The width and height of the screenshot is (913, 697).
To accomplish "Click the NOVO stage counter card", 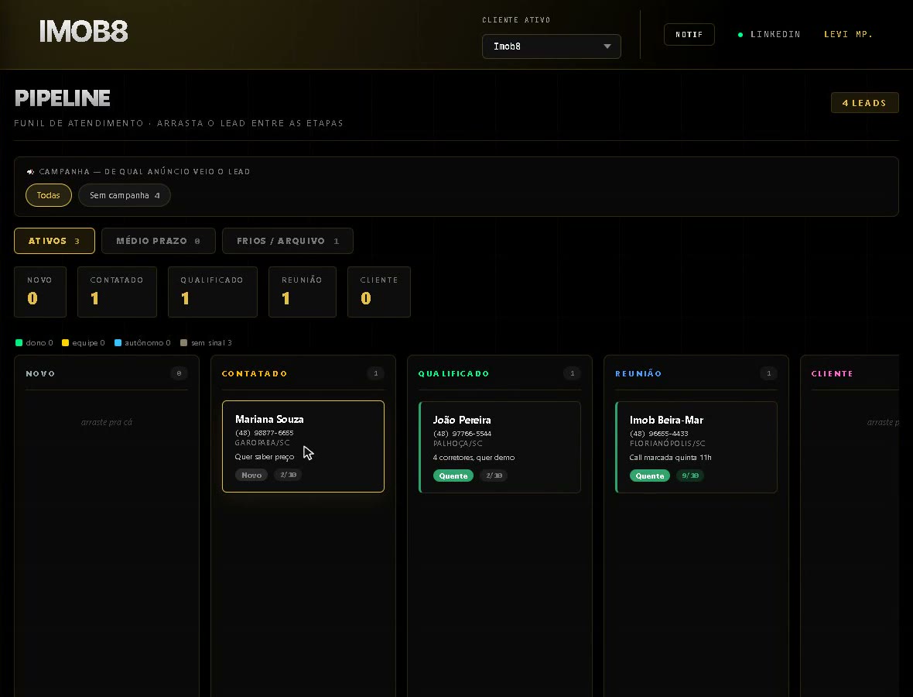I will tap(40, 292).
